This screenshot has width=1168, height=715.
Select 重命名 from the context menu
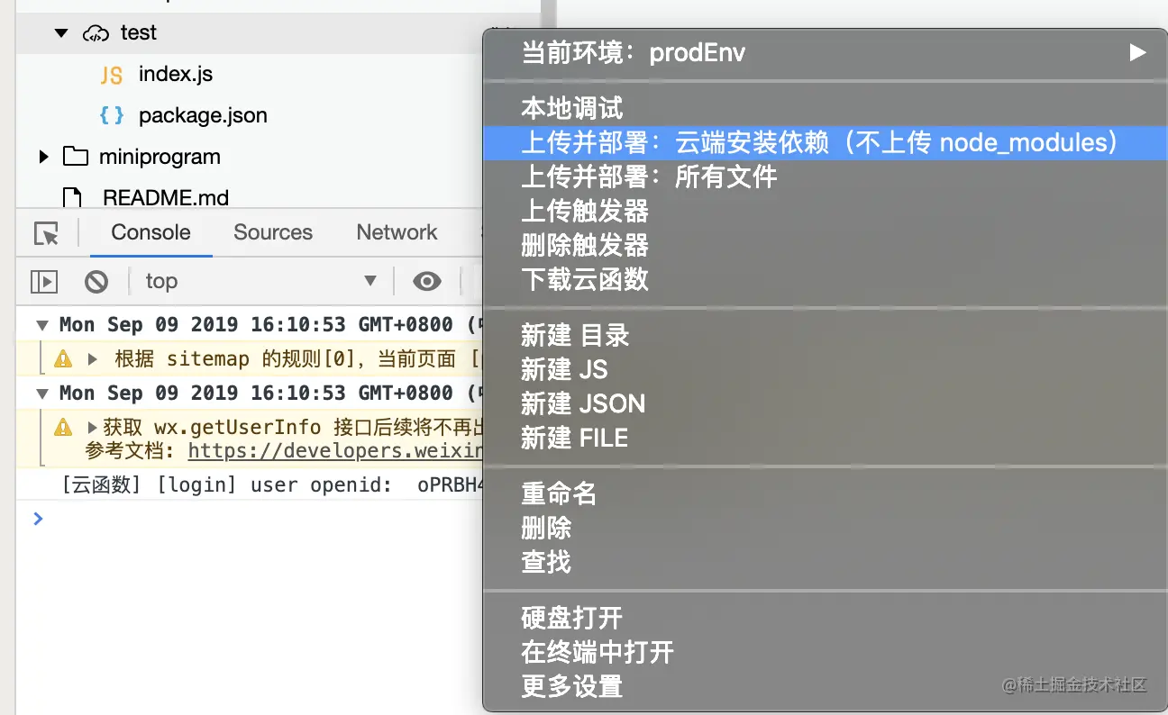tap(559, 493)
